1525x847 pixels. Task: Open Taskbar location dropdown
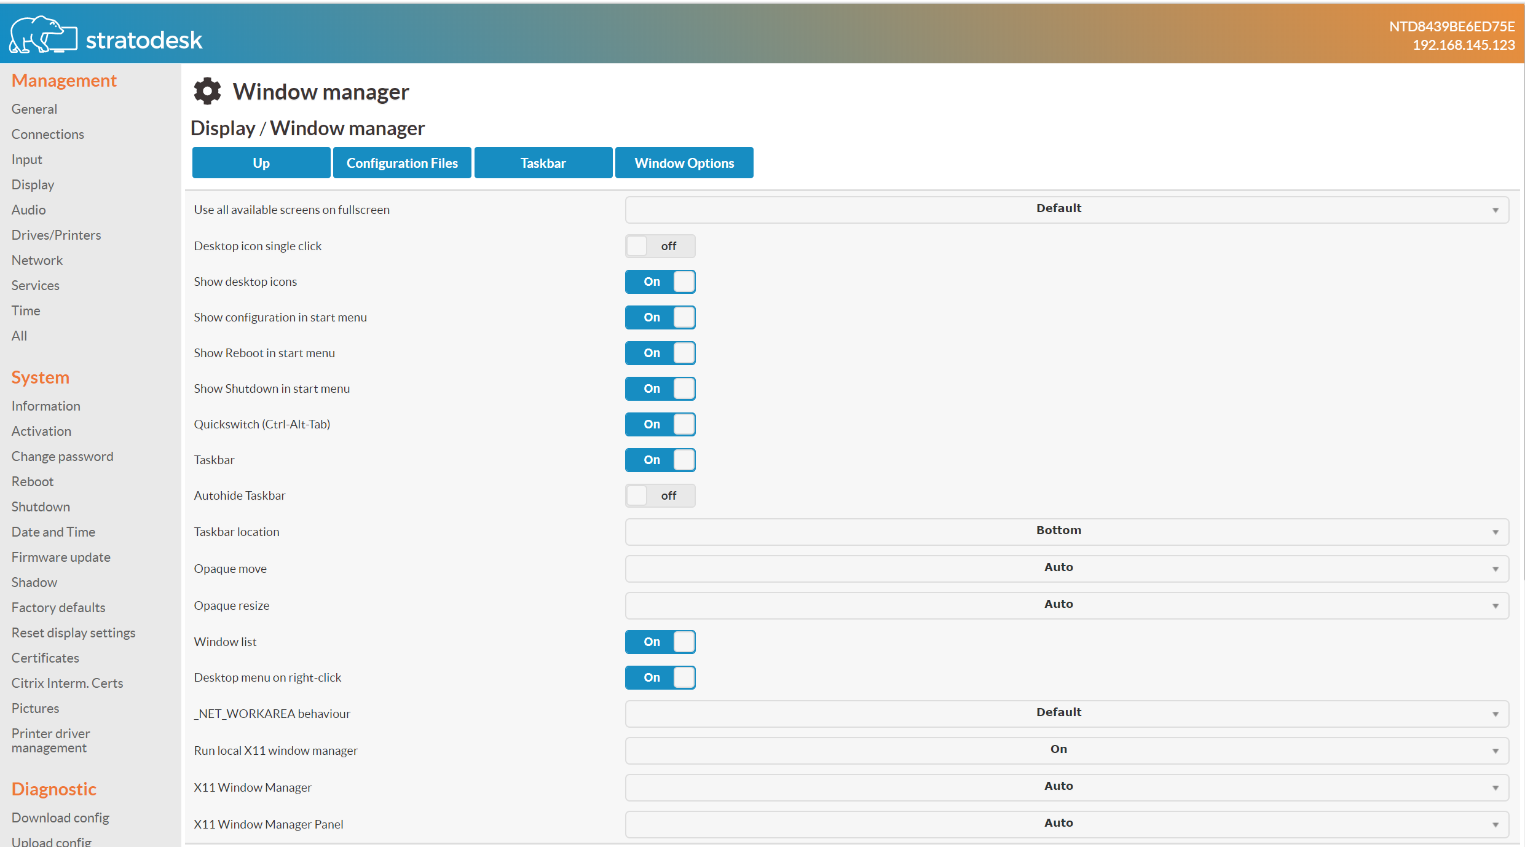(x=1067, y=532)
